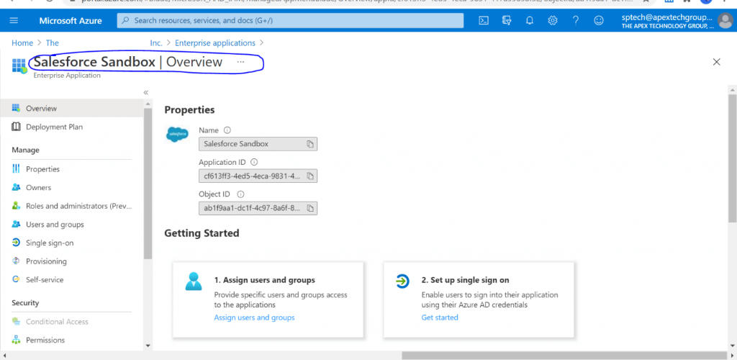This screenshot has width=737, height=360.
Task: Select Overview in the sidebar
Action: (71, 108)
